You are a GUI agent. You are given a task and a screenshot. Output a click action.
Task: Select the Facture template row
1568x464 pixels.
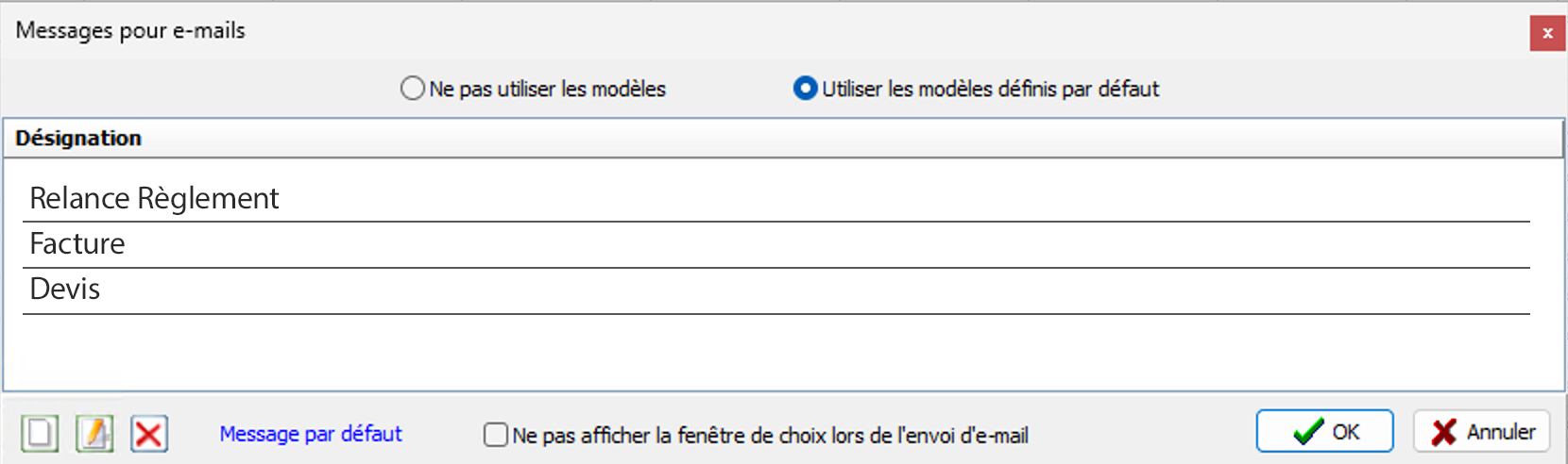point(775,244)
